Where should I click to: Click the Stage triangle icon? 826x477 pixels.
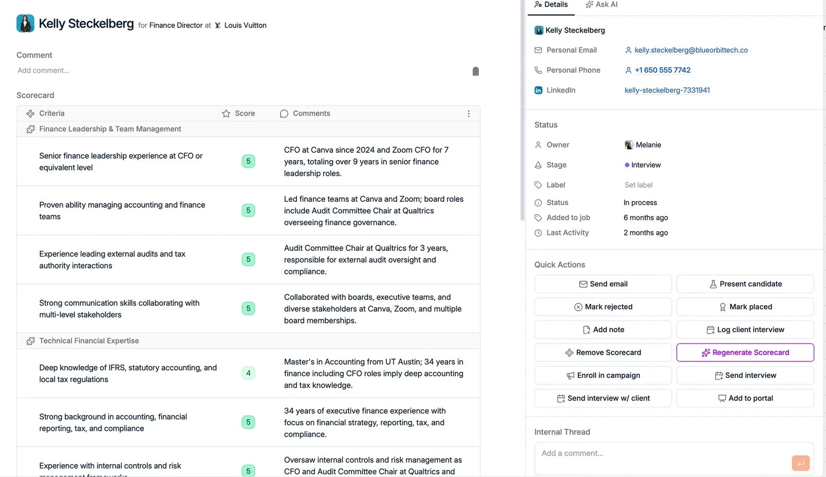538,165
